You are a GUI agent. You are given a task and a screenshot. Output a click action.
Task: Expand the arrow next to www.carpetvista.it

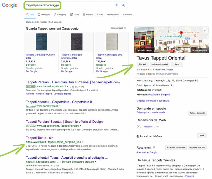(x=60, y=106)
